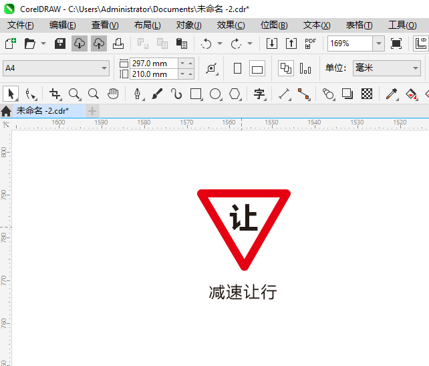Select the Rectangle tool
Viewport: 429px width, 366px height.
196,94
